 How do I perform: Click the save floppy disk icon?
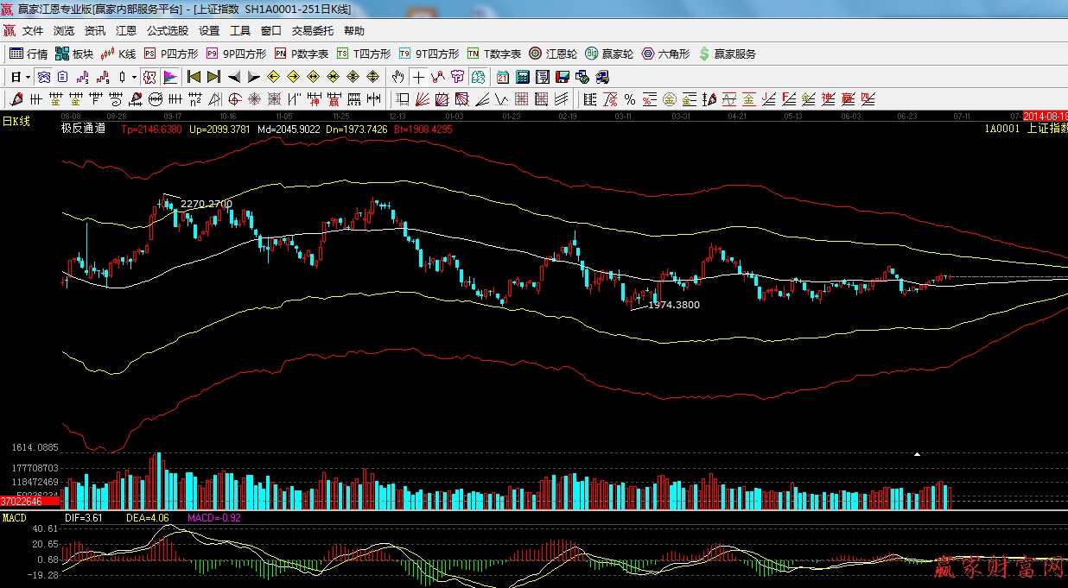(563, 77)
